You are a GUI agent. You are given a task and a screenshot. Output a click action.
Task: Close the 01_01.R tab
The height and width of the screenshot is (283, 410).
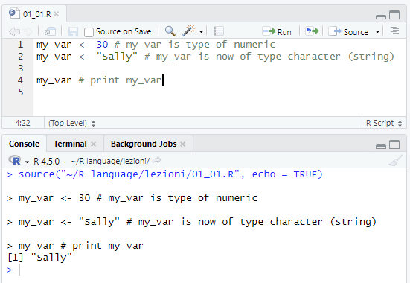[x=57, y=14]
